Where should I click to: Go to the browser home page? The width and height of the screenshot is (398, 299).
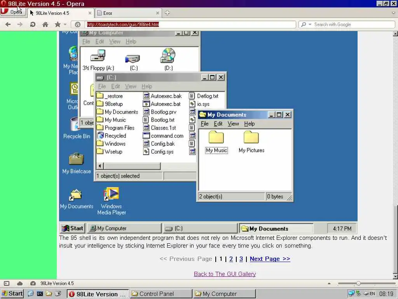pyautogui.click(x=45, y=25)
